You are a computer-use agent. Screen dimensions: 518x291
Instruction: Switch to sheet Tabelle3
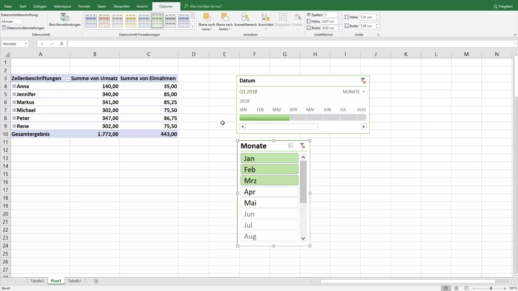coord(37,281)
